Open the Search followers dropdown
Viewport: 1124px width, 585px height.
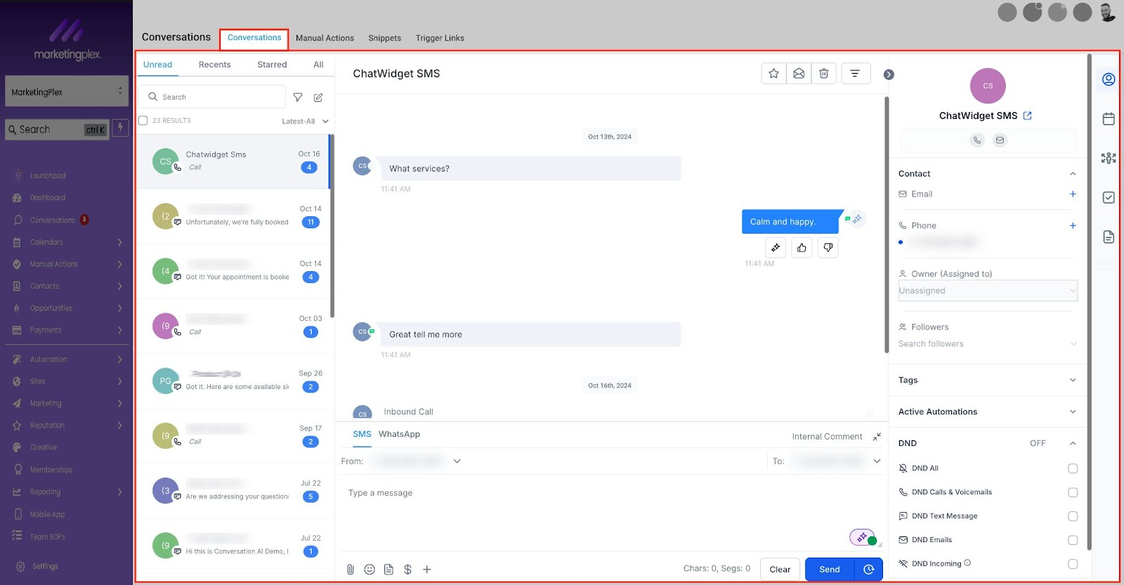click(x=988, y=343)
